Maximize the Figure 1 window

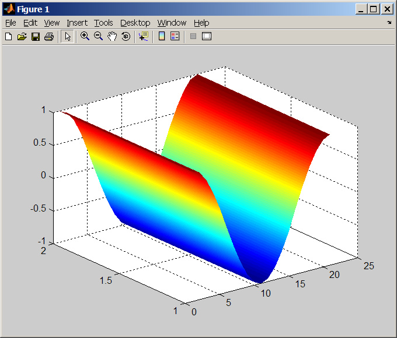(374, 9)
